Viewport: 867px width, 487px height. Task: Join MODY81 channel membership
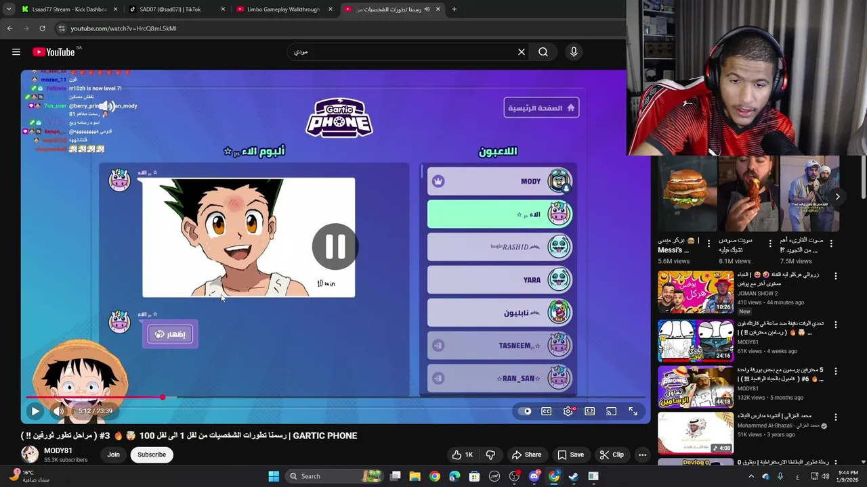[x=113, y=455]
